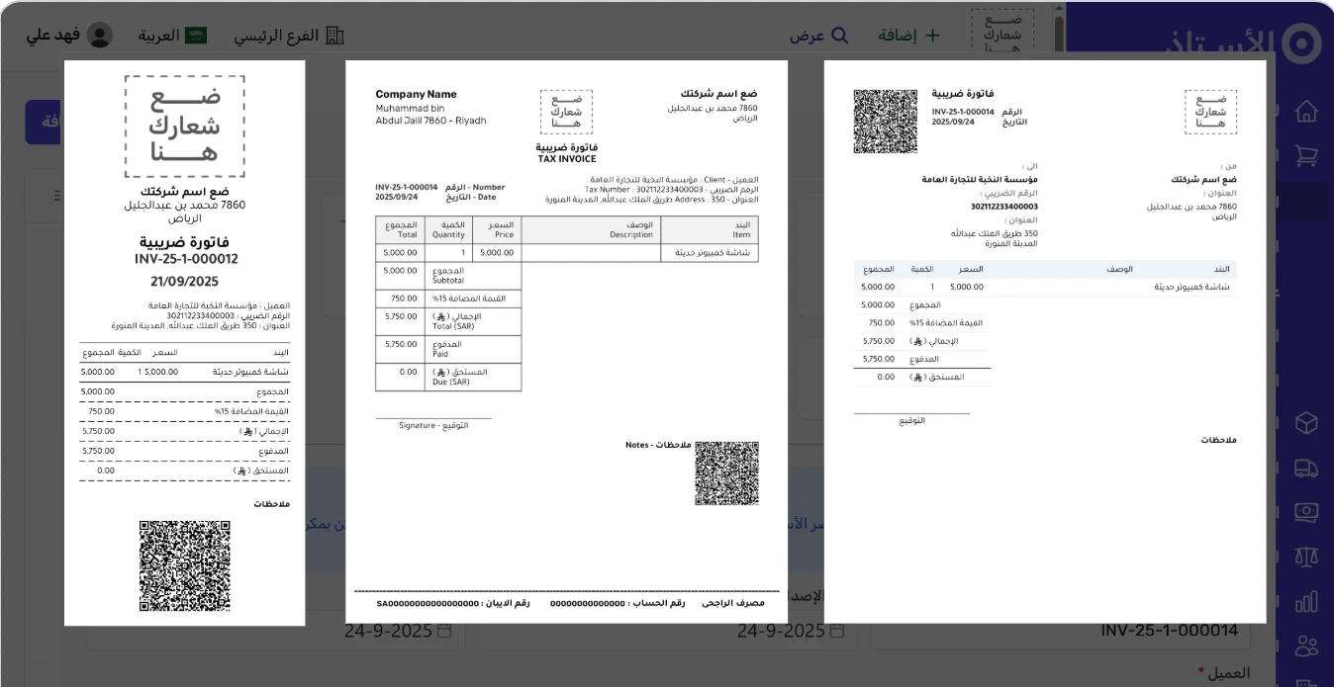
Task: Click the company logo placeholder in header
Action: click(x=1001, y=32)
